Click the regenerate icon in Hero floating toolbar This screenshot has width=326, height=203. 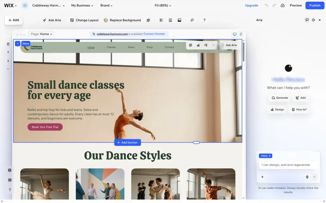coord(206,45)
